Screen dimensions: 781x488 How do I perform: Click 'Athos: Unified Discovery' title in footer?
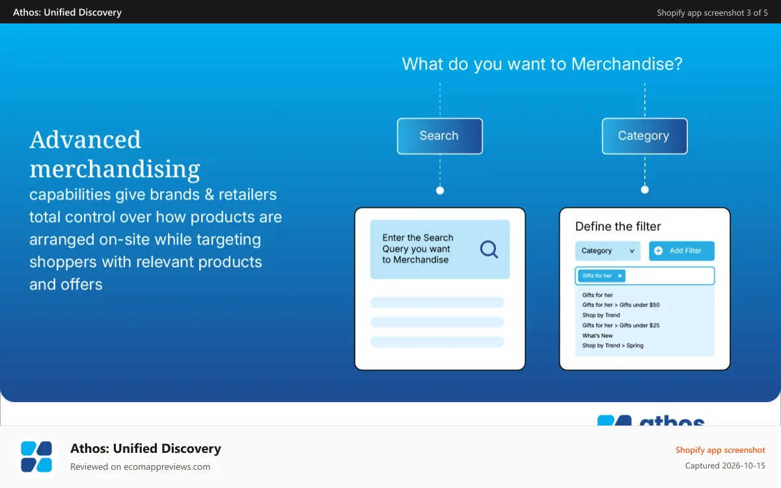click(146, 448)
